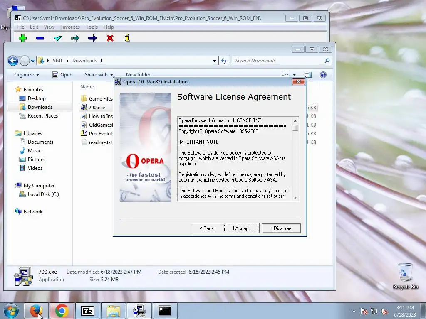Click Downloads in the address breadcrumb
Image resolution: width=426 pixels, height=319 pixels.
point(84,61)
